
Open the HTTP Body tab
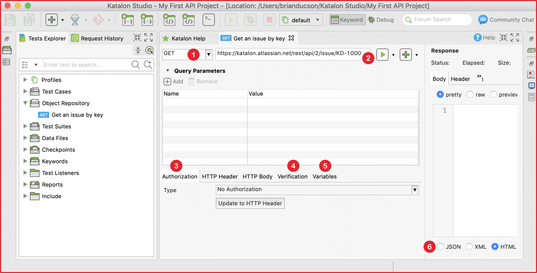pos(257,176)
